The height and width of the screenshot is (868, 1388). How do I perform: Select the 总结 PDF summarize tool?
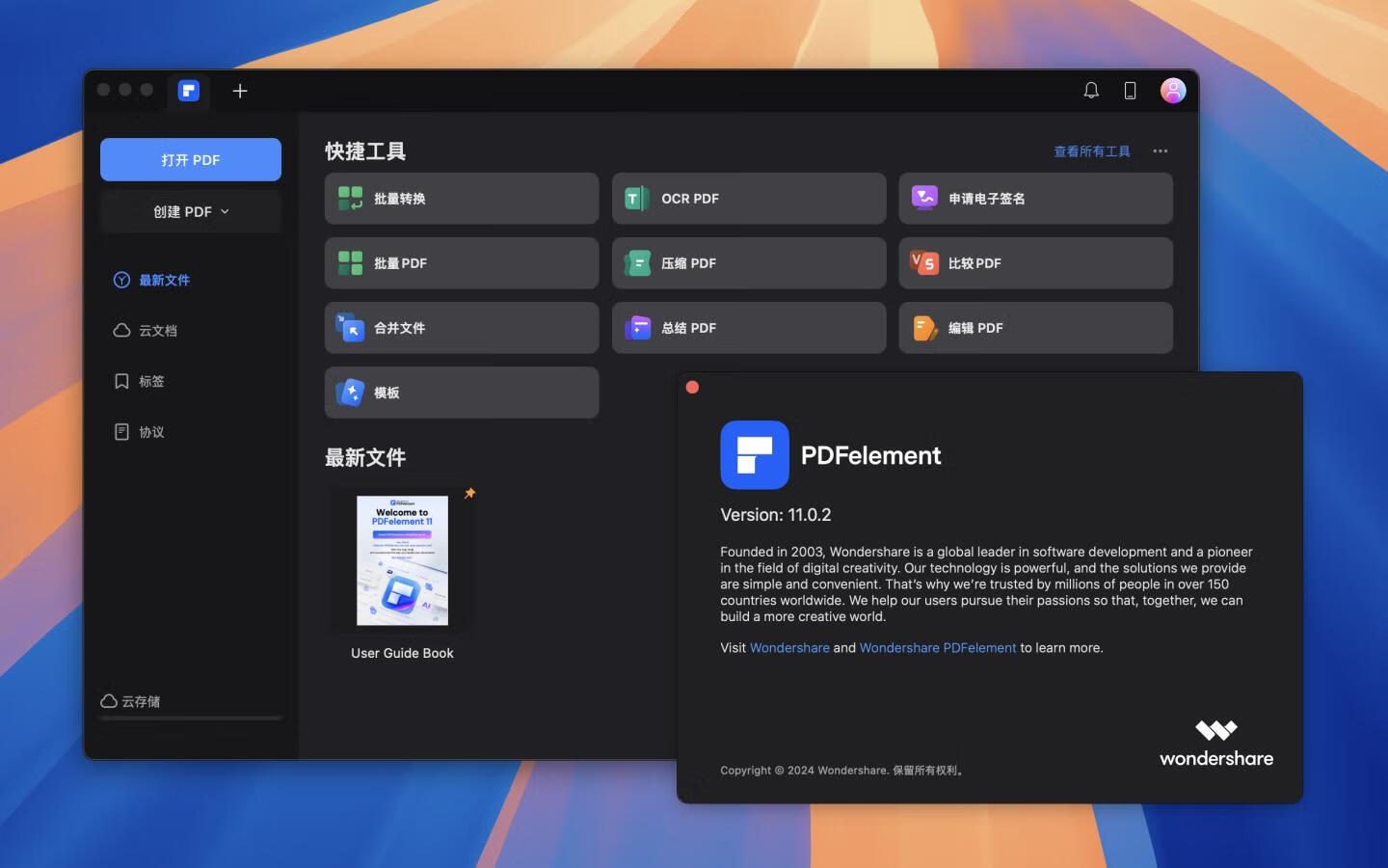pos(748,328)
